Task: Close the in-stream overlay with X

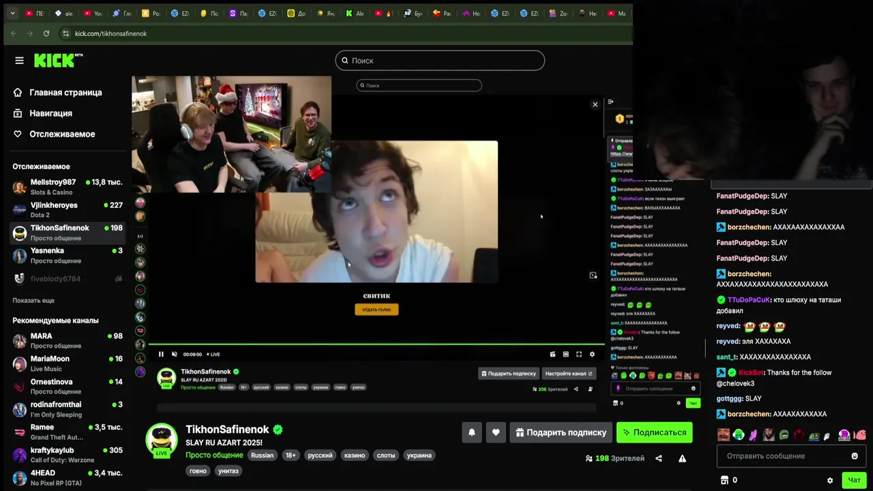Action: pyautogui.click(x=595, y=104)
